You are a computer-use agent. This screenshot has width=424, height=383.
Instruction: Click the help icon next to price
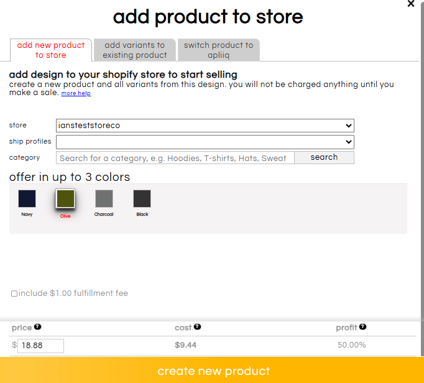pyautogui.click(x=38, y=327)
